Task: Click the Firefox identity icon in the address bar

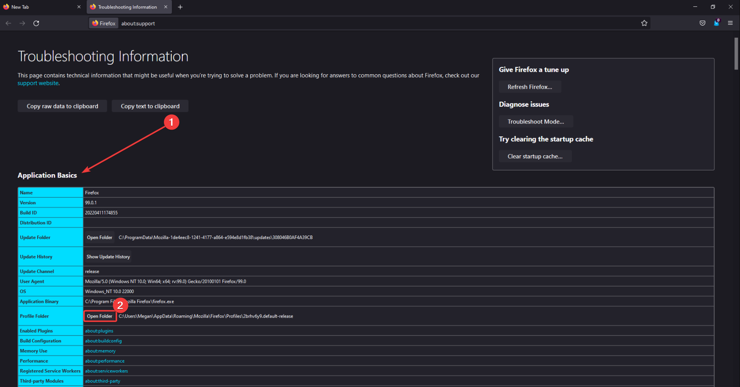Action: coord(103,23)
